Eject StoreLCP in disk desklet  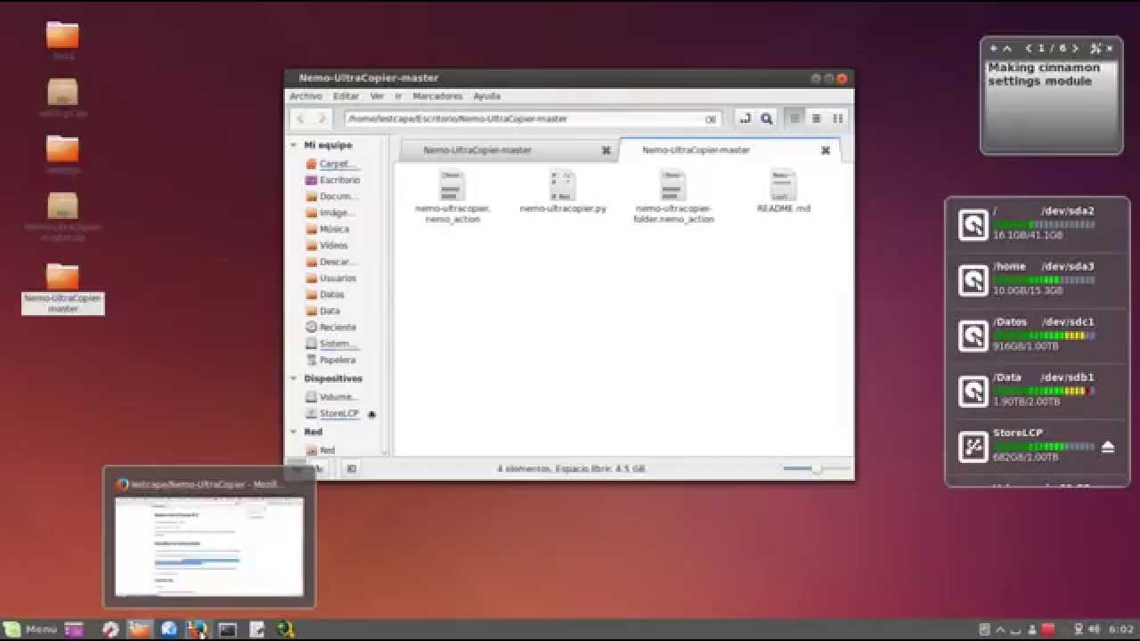1108,447
